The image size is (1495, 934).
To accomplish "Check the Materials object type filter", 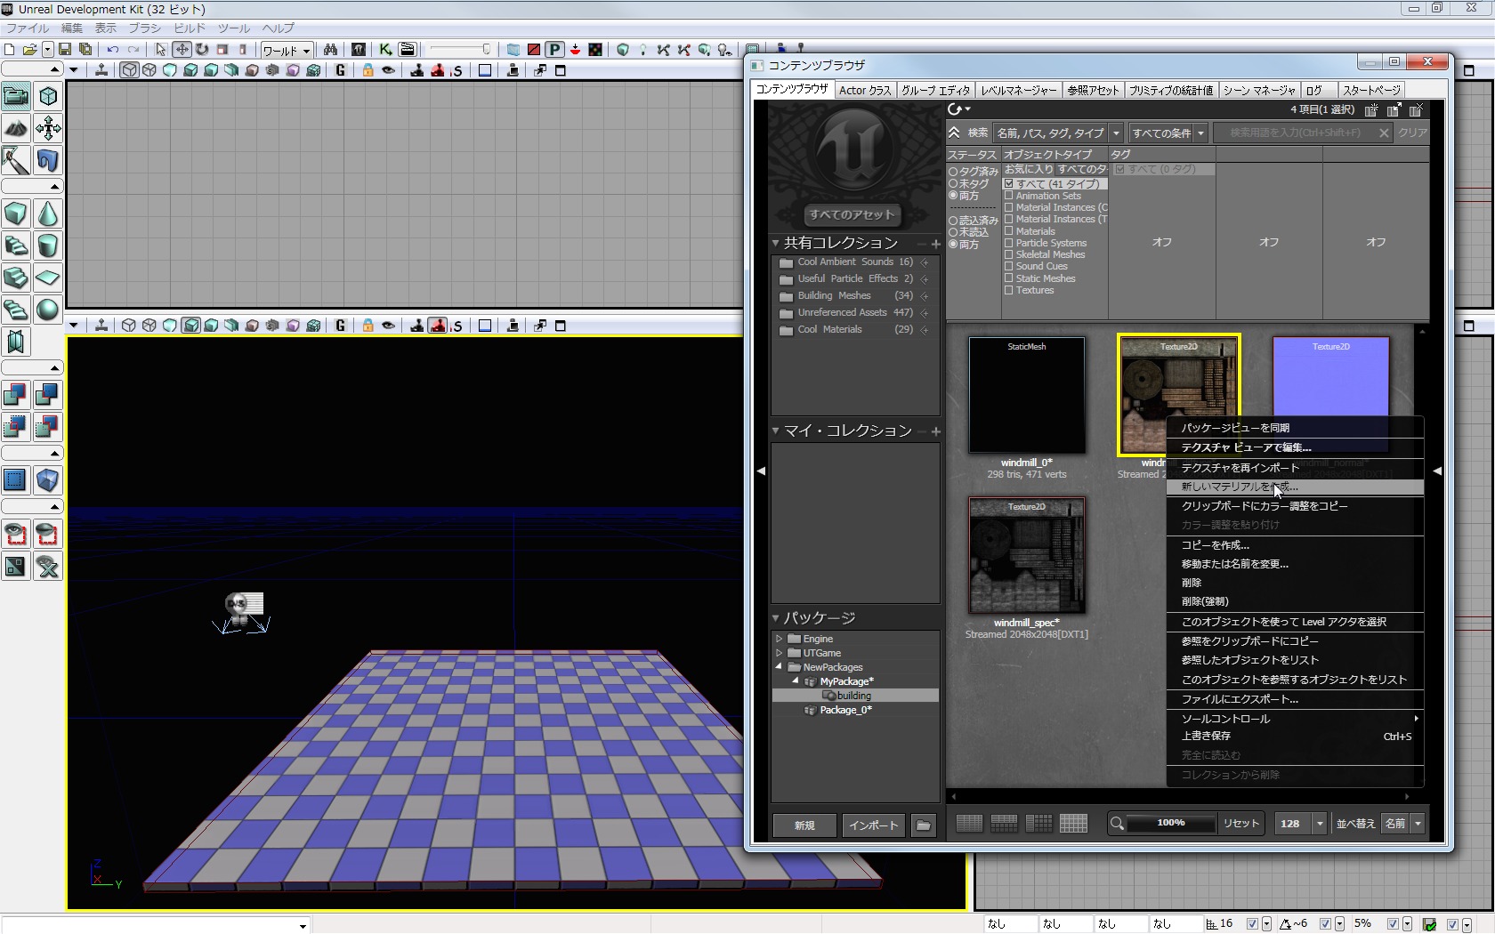I will click(1009, 231).
